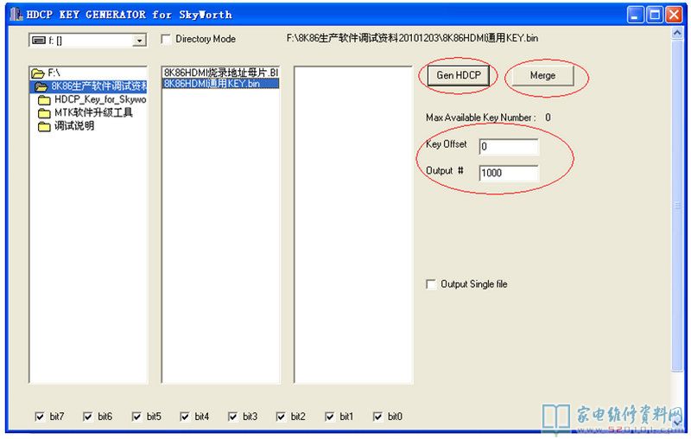
Task: Select the 8K86HDMI烧录地址母片.BI file
Action: point(221,73)
